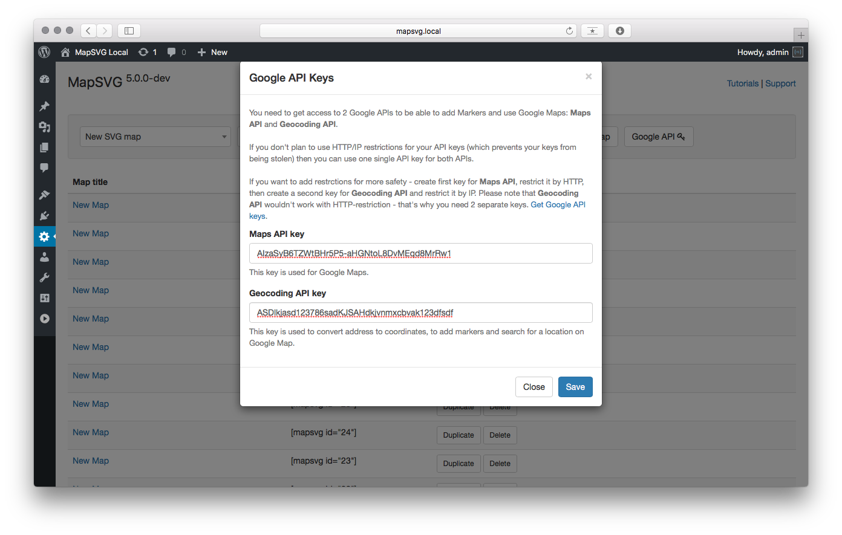Open Tools wrench icon in sidebar
Image resolution: width=842 pixels, height=535 pixels.
[45, 277]
